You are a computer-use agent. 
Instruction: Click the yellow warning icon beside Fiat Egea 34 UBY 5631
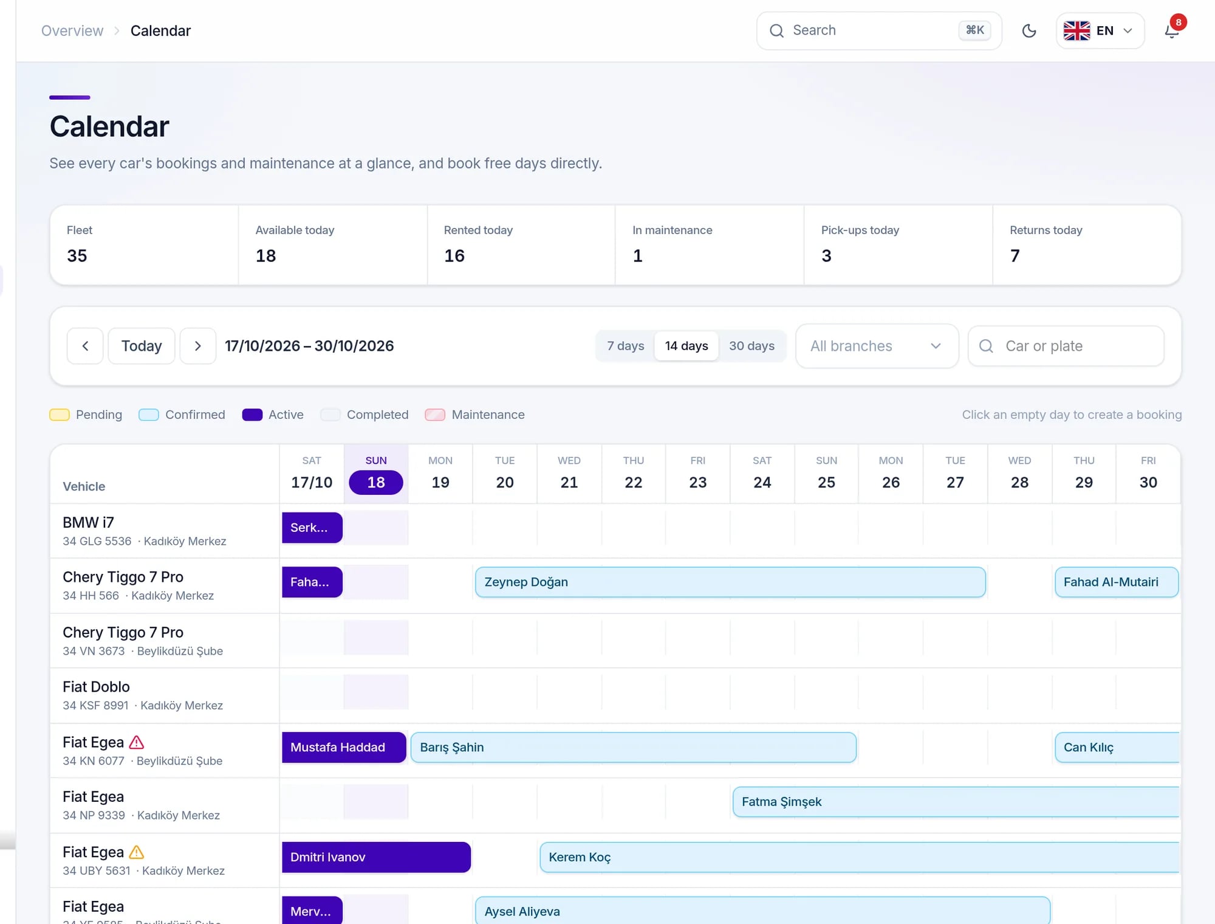(137, 852)
